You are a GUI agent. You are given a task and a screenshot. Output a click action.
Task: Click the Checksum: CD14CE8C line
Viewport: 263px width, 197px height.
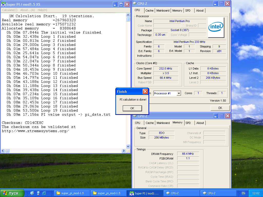coord(23,123)
